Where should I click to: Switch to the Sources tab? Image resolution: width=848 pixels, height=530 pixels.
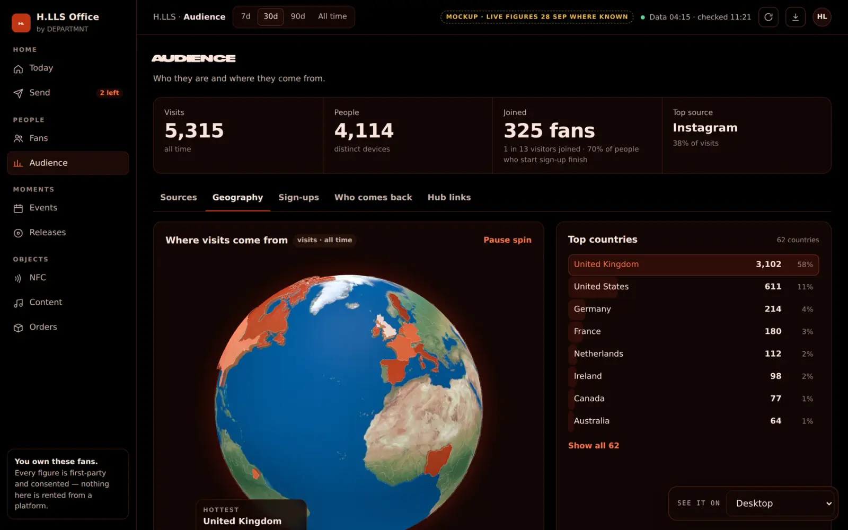click(179, 198)
